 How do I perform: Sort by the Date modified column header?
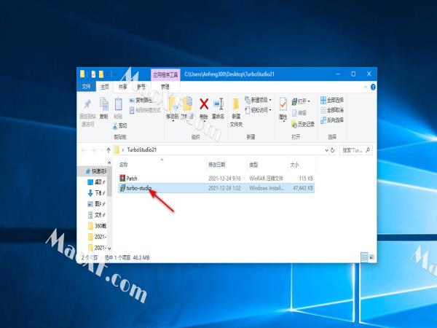pyautogui.click(x=217, y=165)
